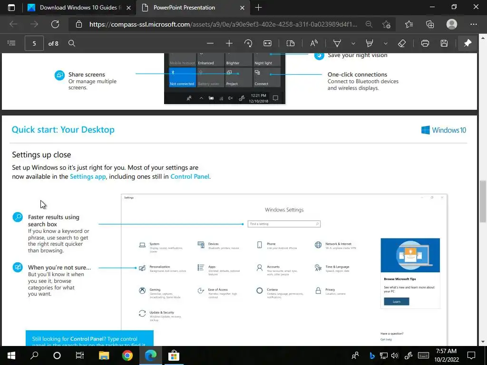
Task: Click Browse Microsoft Tips thumbnail image
Action: tap(410, 255)
